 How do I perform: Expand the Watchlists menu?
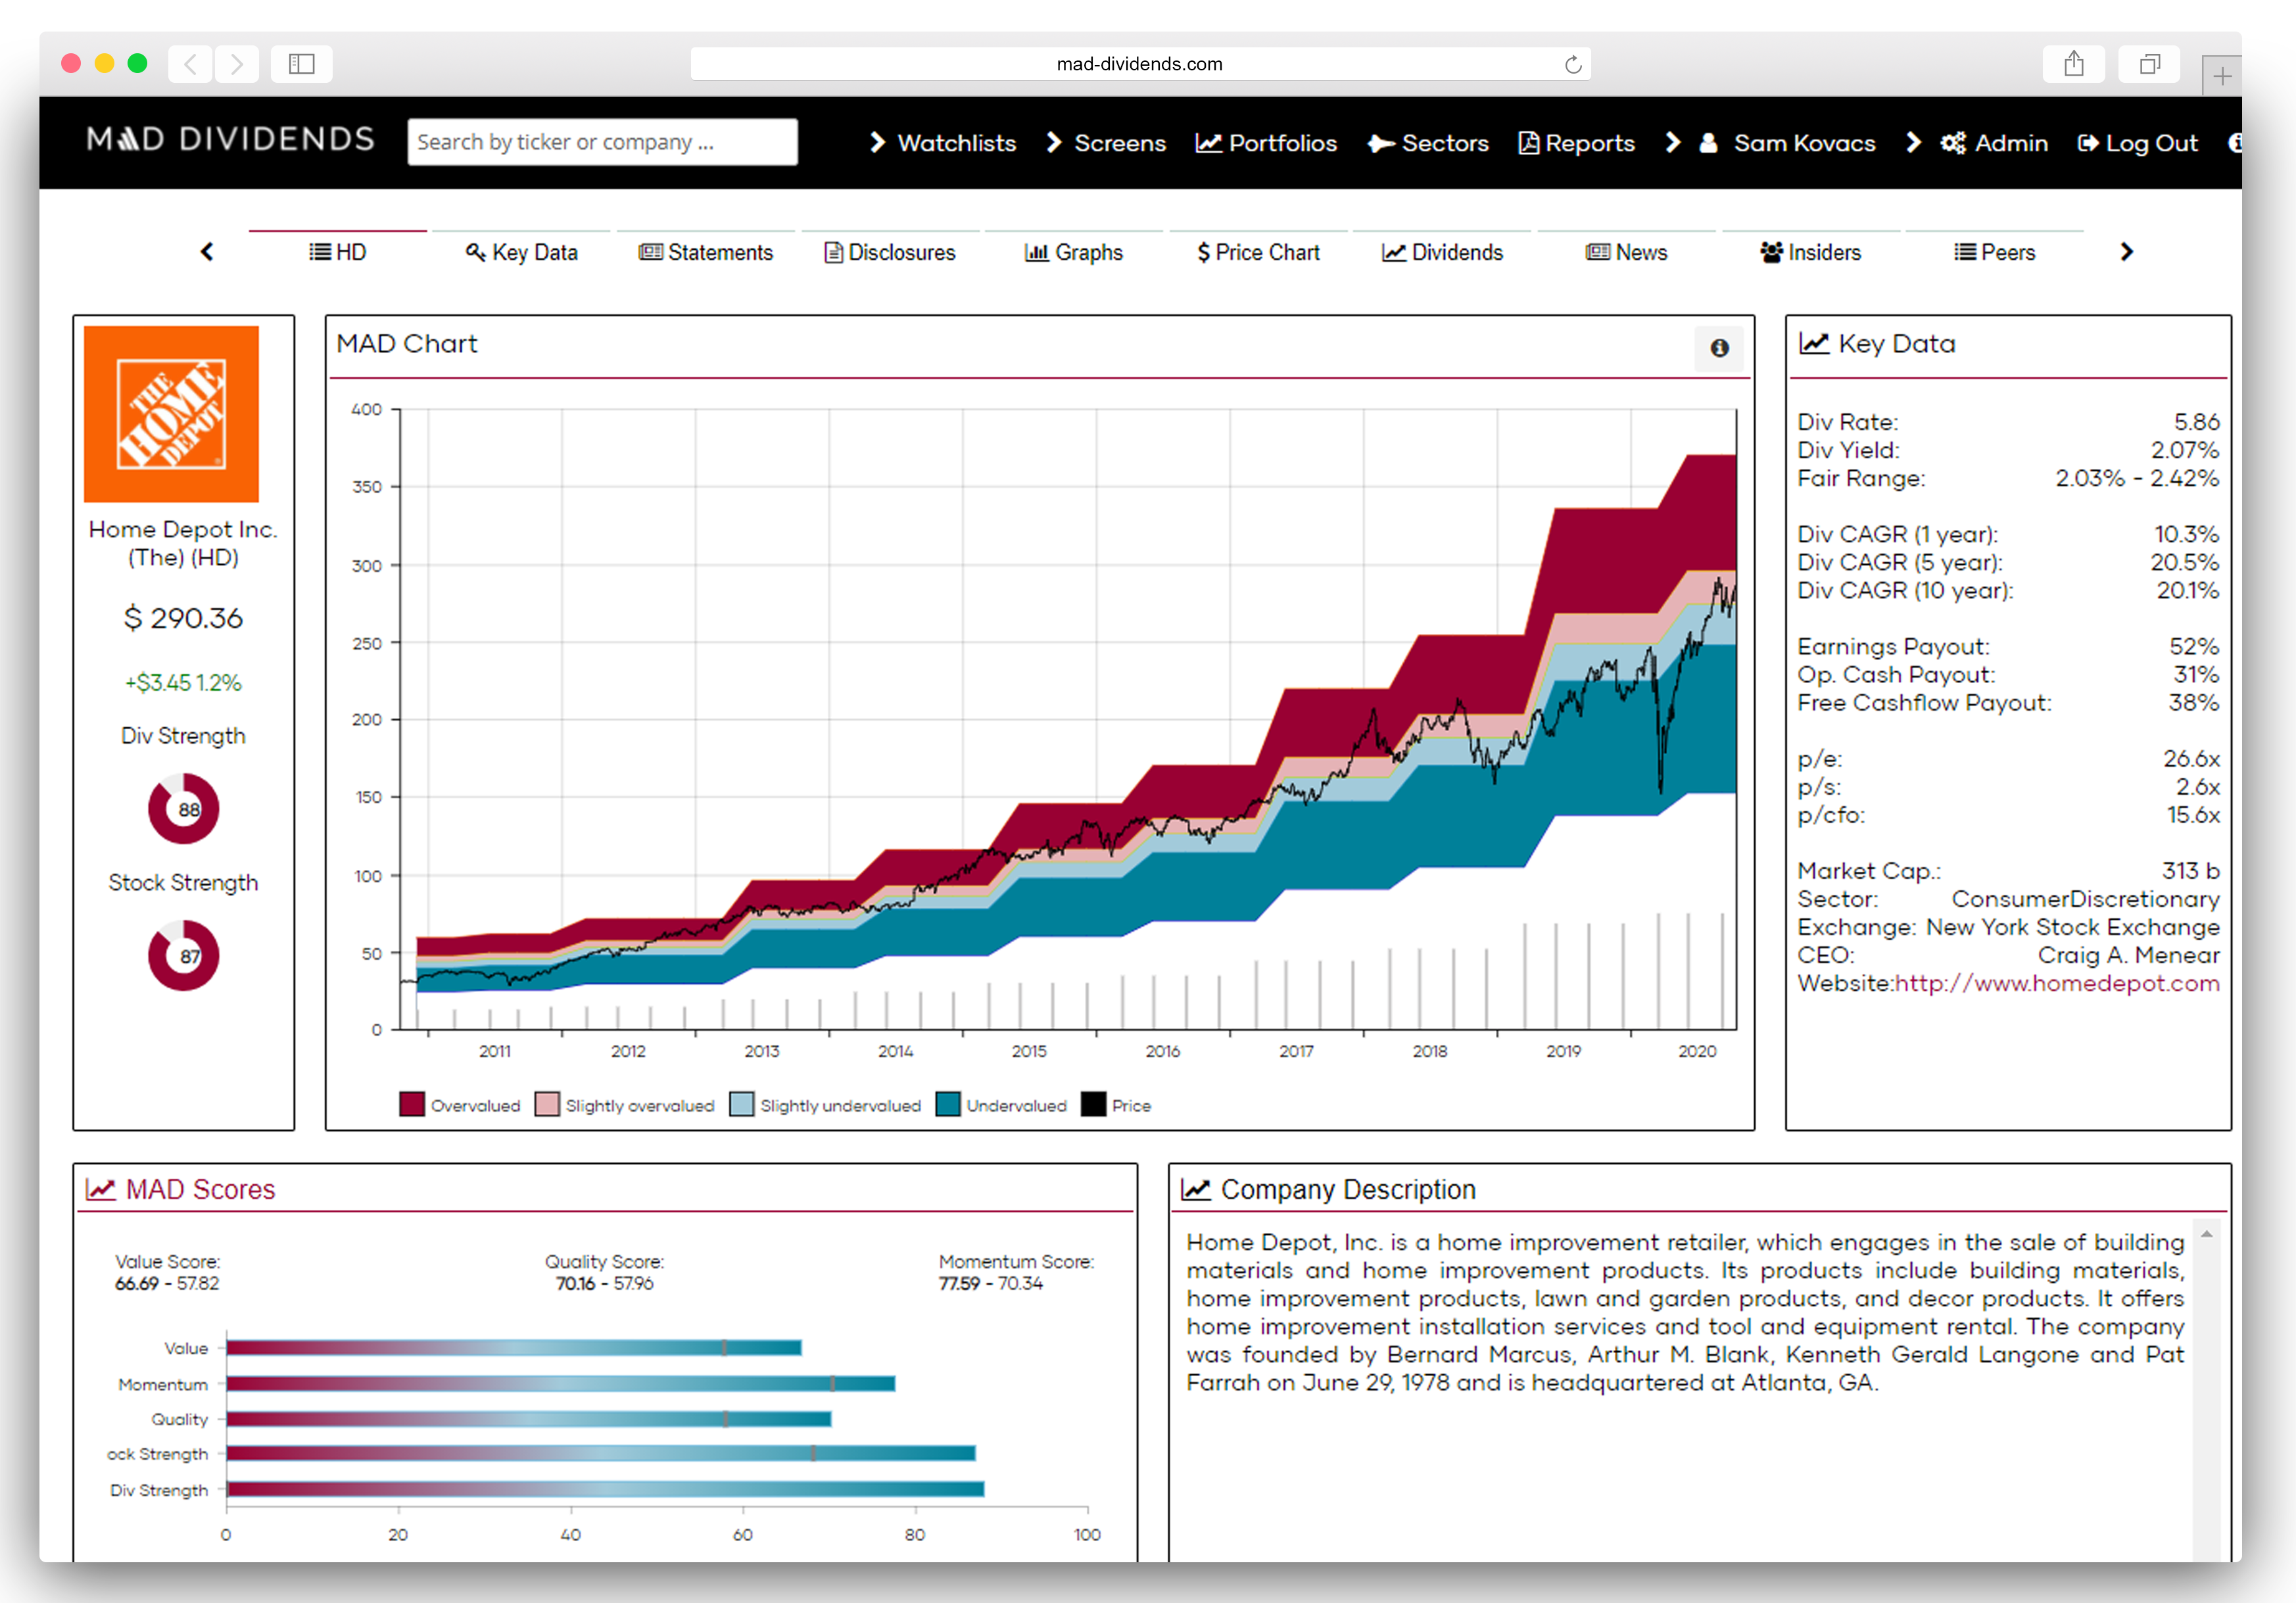click(x=942, y=143)
